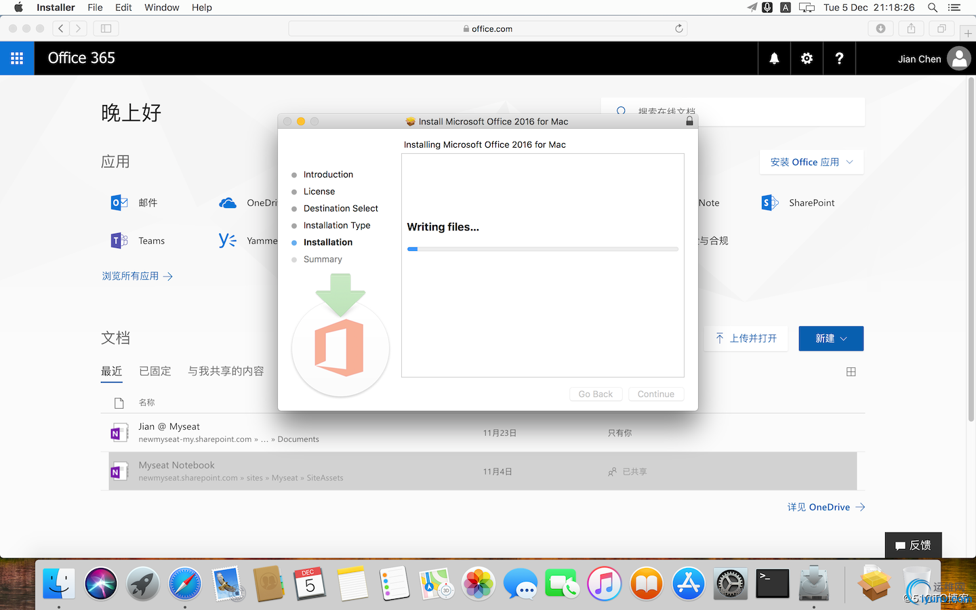976x610 pixels.
Task: Select the Summary installer step
Action: coord(323,259)
